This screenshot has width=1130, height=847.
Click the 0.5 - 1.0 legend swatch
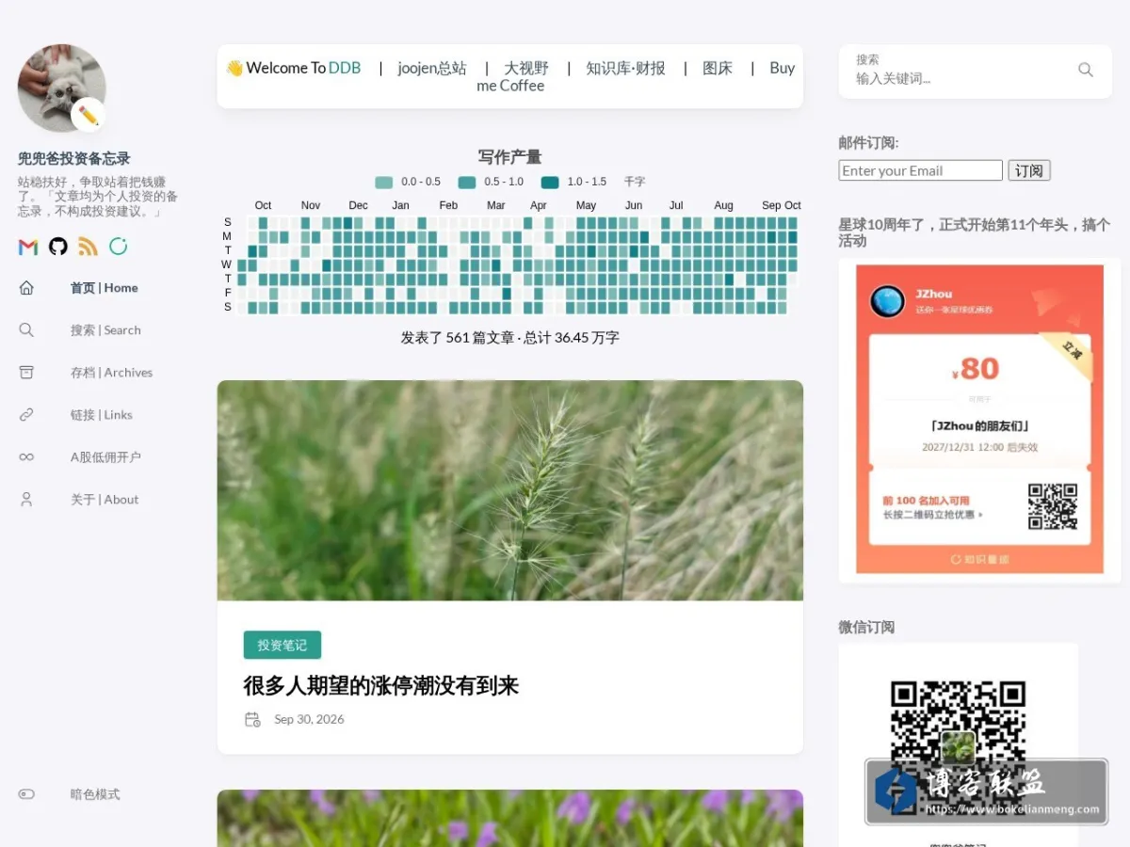(x=467, y=183)
